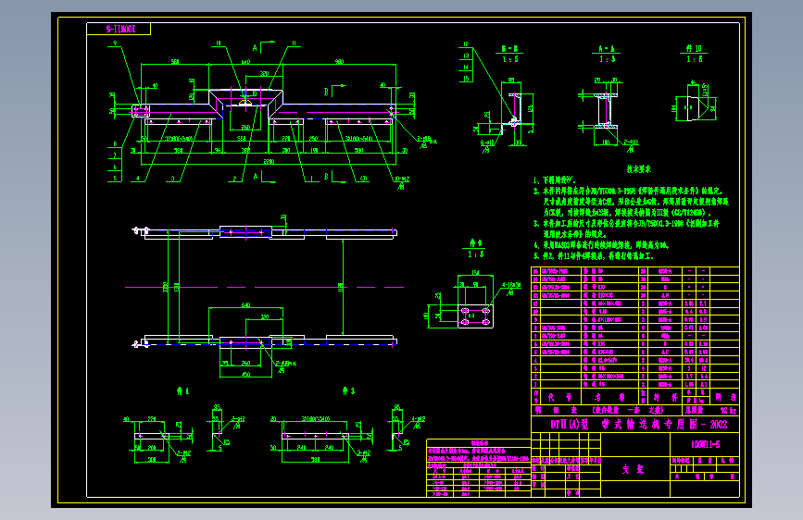
Task: Click balloon number 9 in the elevation view
Action: [115, 43]
